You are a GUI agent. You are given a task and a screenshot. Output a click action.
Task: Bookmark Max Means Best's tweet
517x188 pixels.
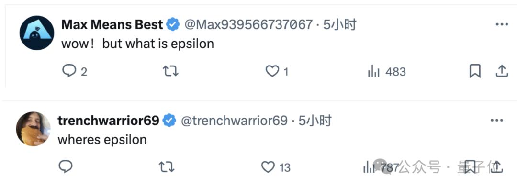click(475, 71)
